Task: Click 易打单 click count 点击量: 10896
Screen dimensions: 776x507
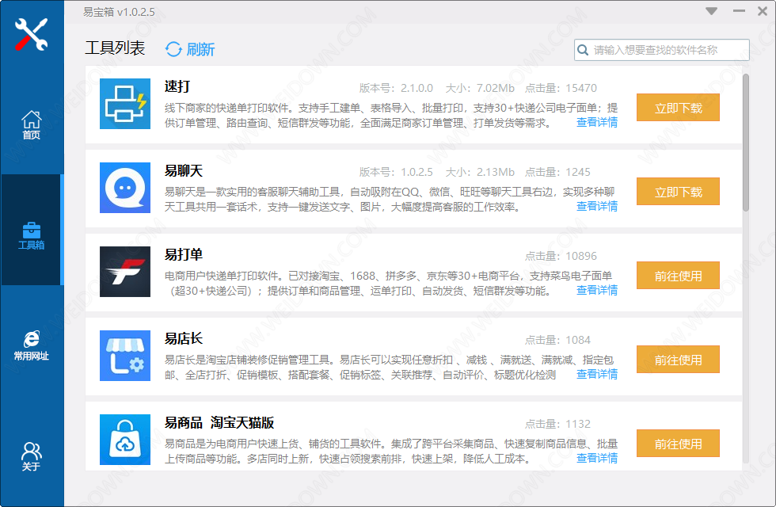Action: [561, 256]
